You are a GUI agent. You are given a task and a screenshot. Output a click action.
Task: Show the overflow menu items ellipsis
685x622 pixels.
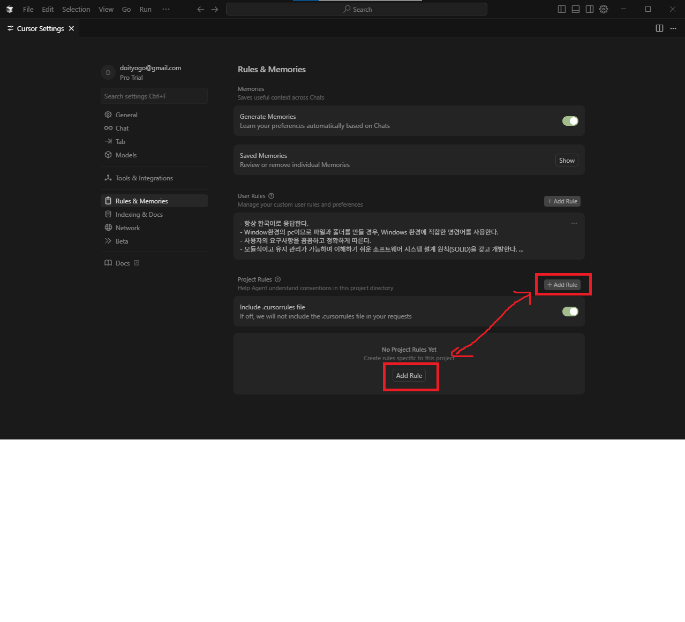pos(166,9)
